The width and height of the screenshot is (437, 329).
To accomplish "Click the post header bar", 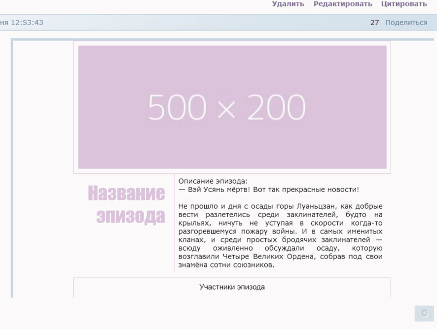I will tap(197, 22).
